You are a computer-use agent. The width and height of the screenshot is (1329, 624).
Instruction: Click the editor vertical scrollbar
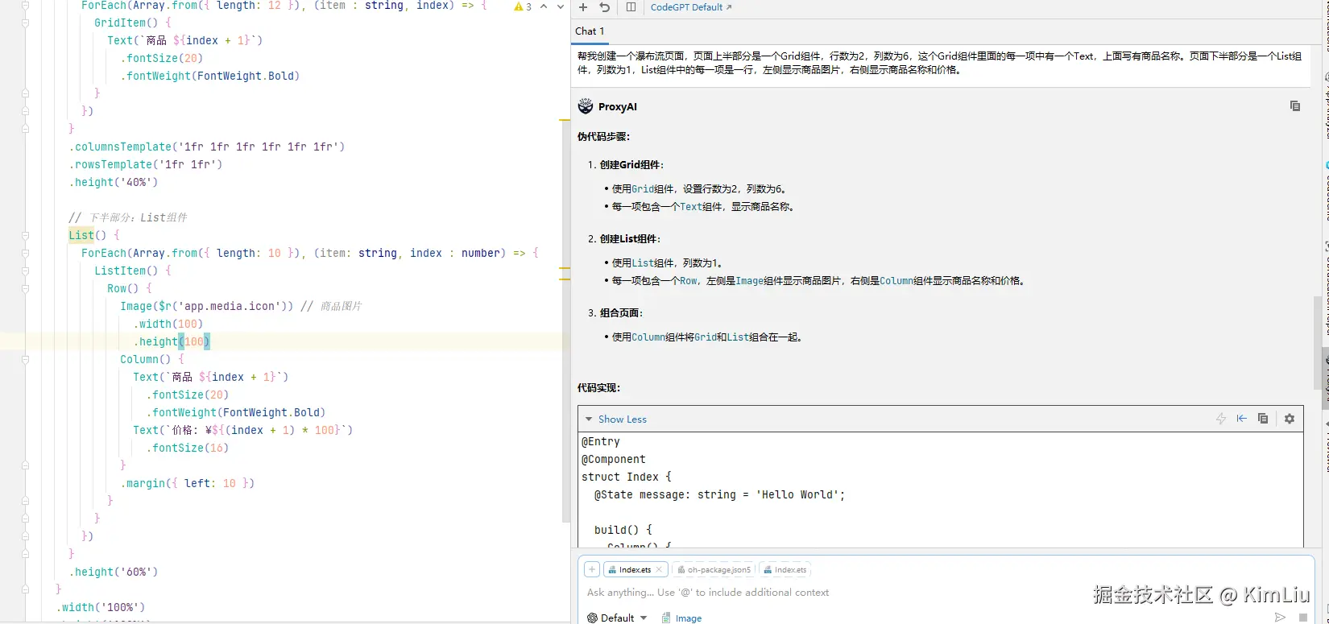pos(566,322)
